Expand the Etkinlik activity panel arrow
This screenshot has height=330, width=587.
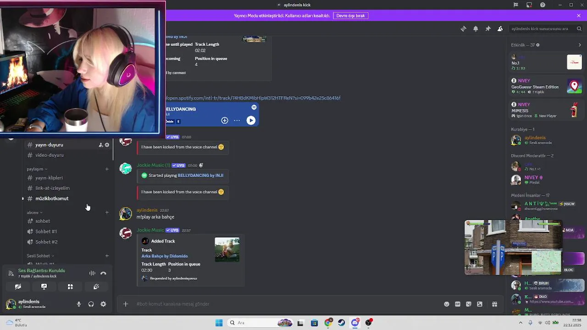pos(580,45)
